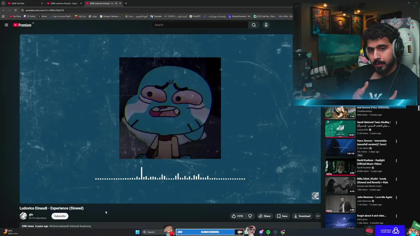
Task: Open options for John Newman video
Action: pyautogui.click(x=396, y=198)
